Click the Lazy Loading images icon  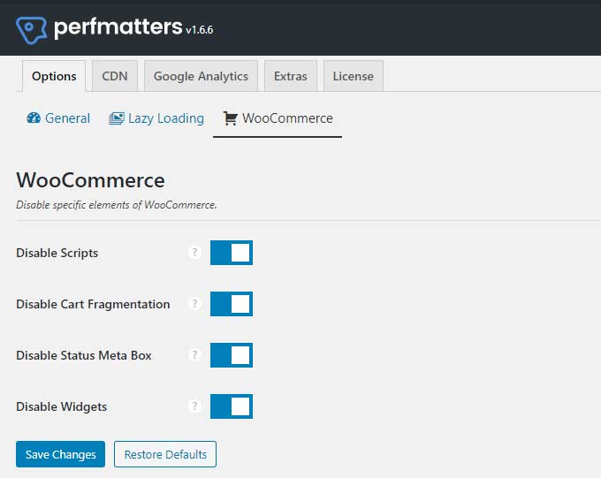pyautogui.click(x=117, y=118)
